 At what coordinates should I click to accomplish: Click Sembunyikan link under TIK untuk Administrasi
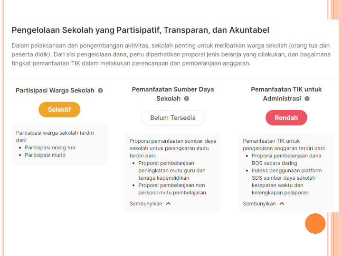click(x=259, y=204)
